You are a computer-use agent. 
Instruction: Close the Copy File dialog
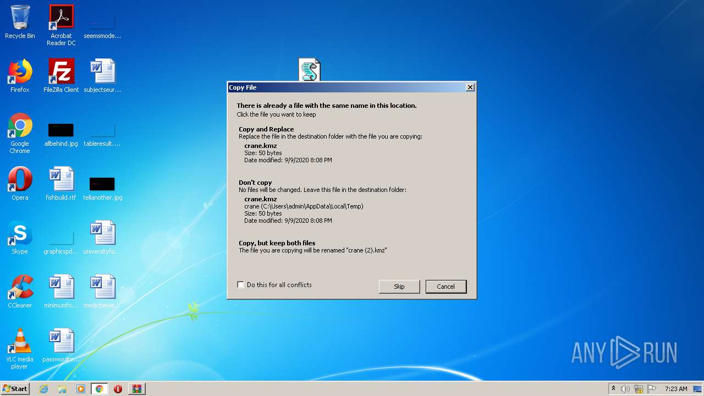[470, 87]
